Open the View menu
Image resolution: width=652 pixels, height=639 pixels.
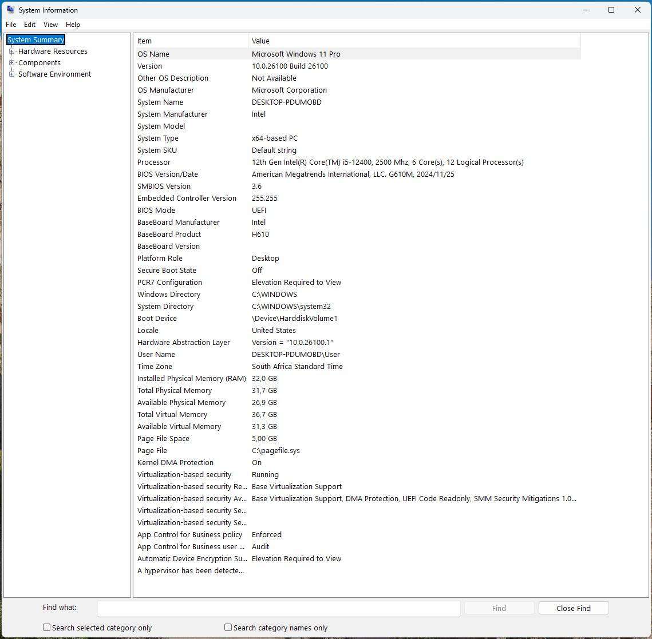tap(50, 24)
